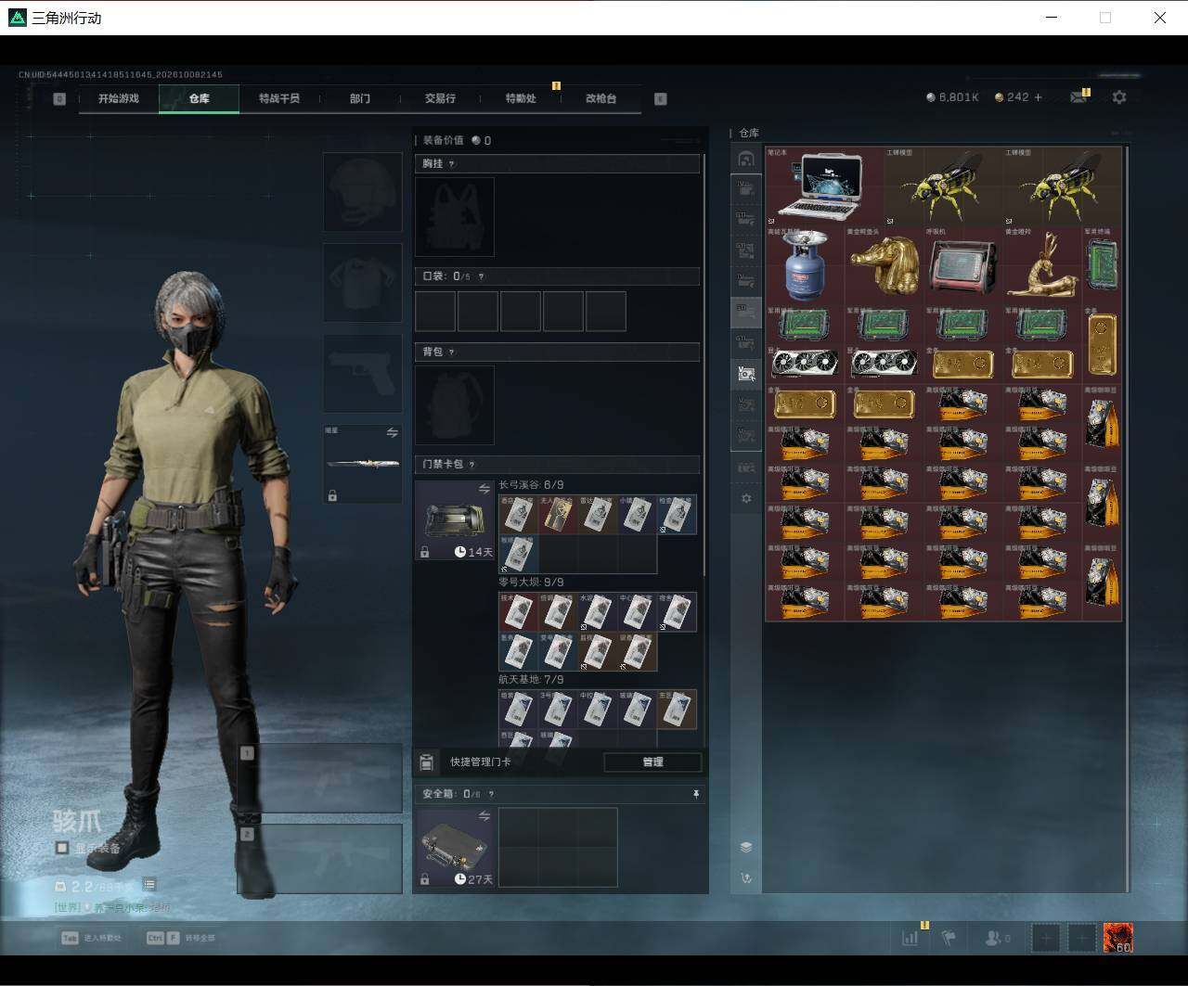Click the help question mark beside 门禁卡包
The height and width of the screenshot is (986, 1188).
(472, 465)
